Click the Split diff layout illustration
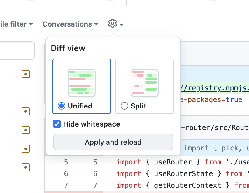 (145, 83)
